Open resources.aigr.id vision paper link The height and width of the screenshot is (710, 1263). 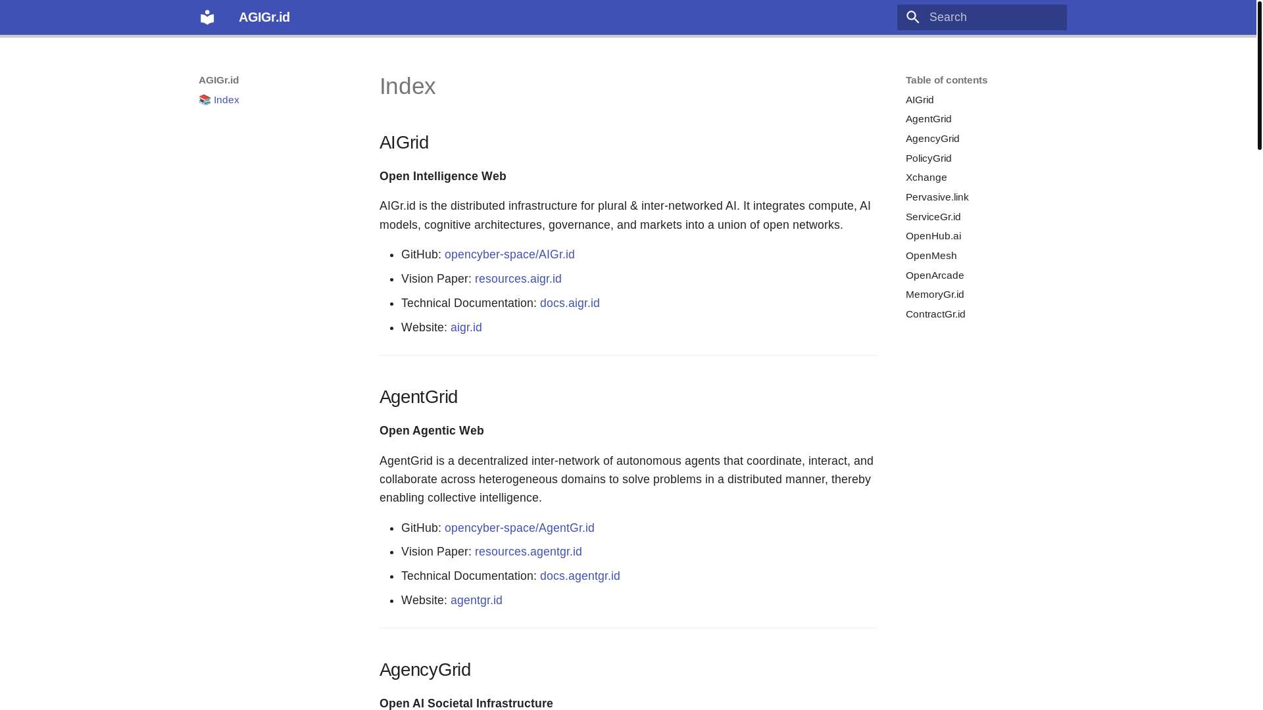pos(518,279)
